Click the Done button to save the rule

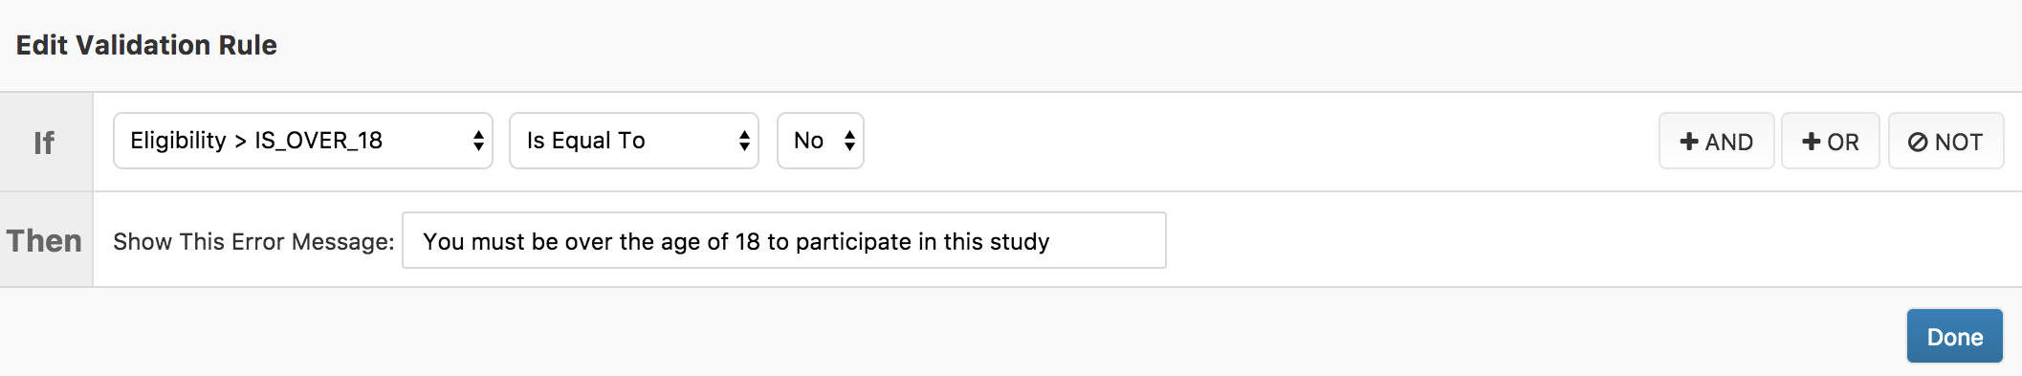point(1955,336)
